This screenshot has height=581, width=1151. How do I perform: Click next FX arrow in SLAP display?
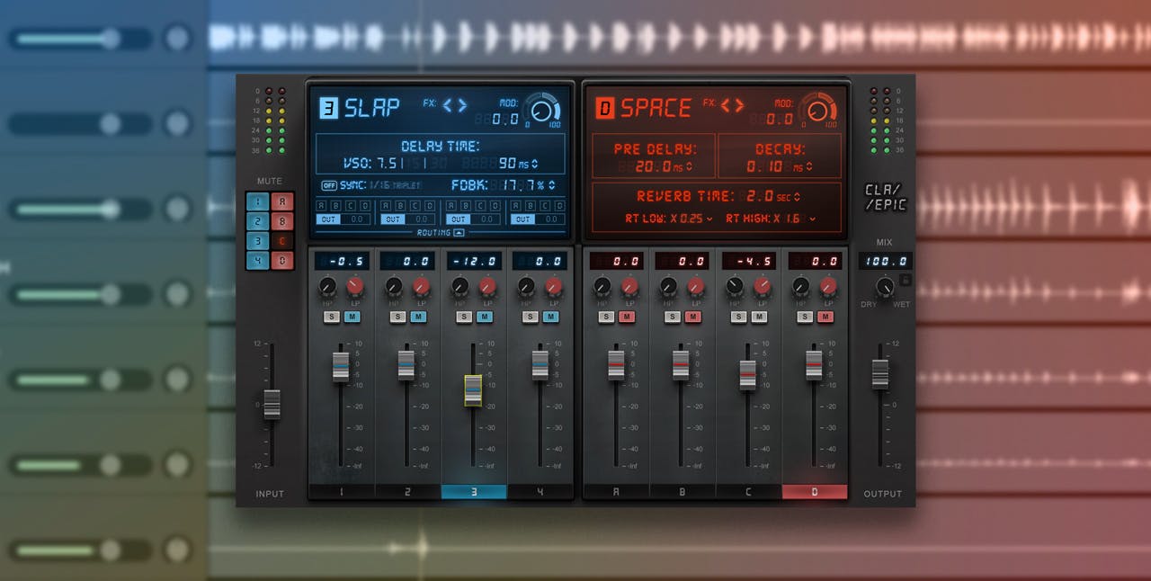click(x=463, y=105)
